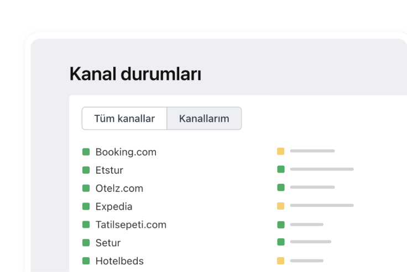407x272 pixels.
Task: Click the green status icon beside Setur
Action: pyautogui.click(x=86, y=242)
